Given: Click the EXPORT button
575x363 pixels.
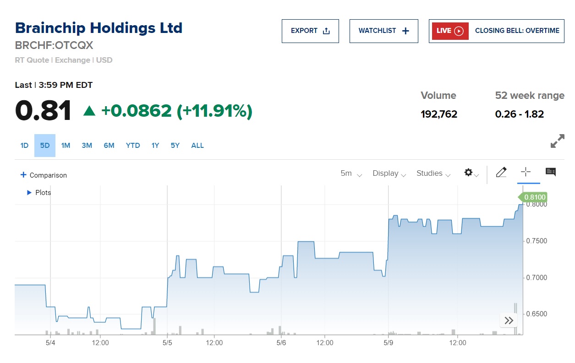Looking at the screenshot, I should click(x=310, y=31).
